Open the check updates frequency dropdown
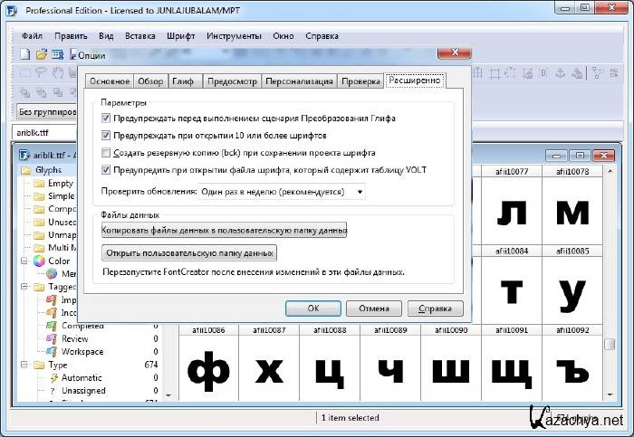This screenshot has height=437, width=634. [281, 192]
